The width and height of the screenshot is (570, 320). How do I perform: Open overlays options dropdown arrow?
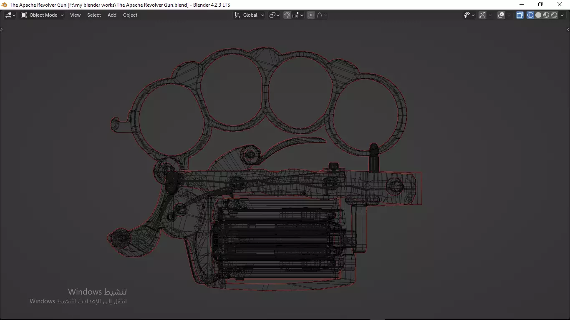(x=509, y=15)
